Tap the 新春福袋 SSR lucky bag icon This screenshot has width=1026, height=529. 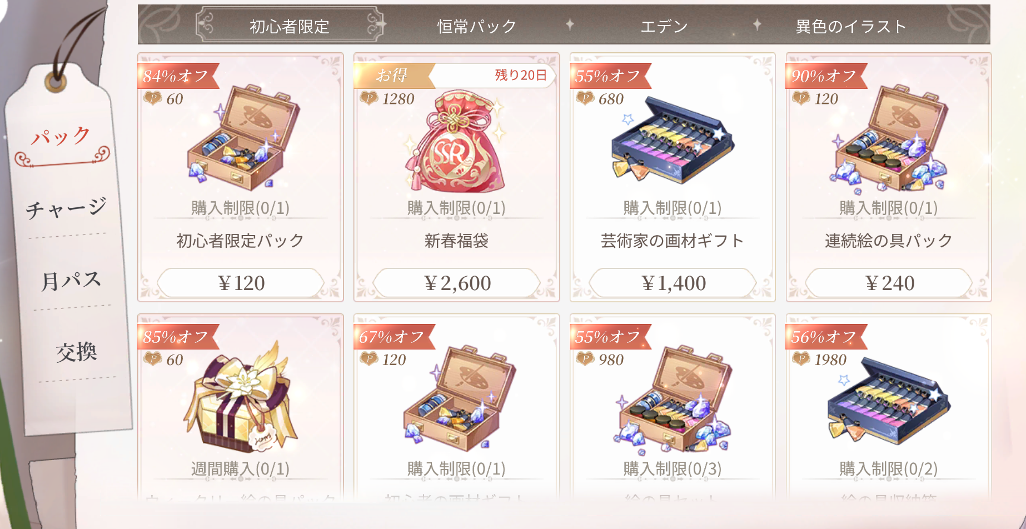tap(455, 141)
